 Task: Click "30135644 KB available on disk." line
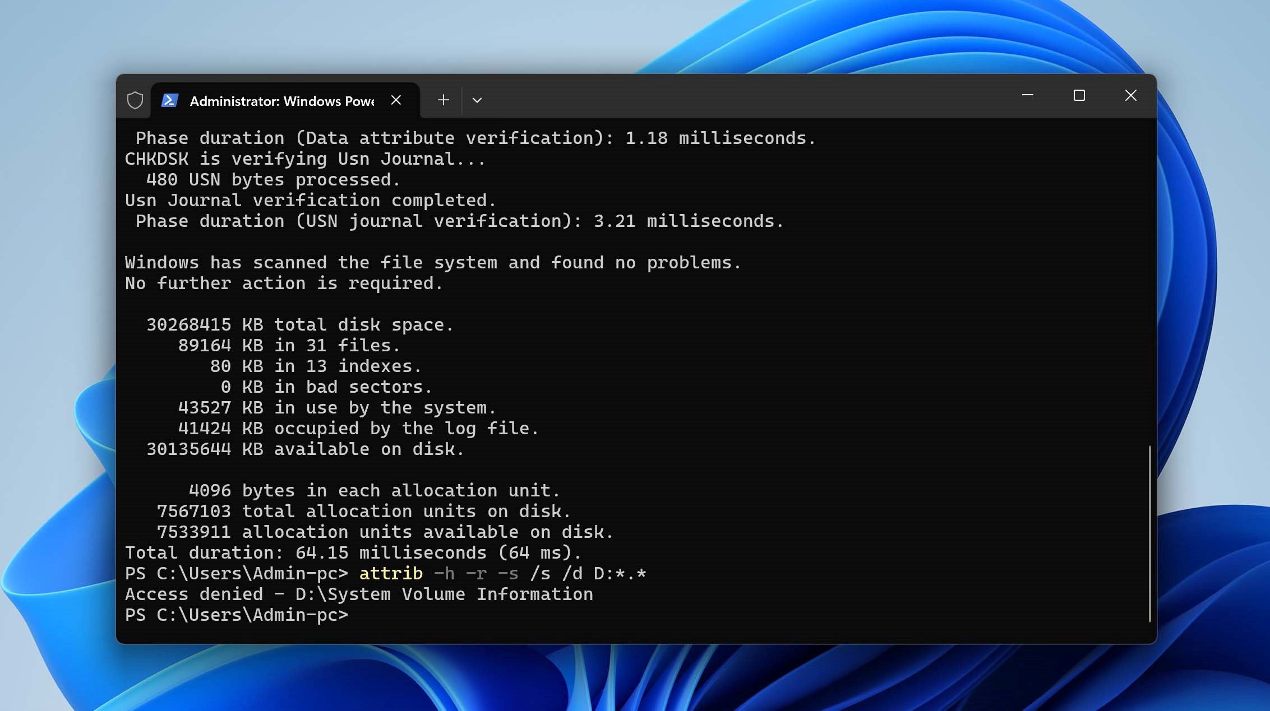[305, 449]
